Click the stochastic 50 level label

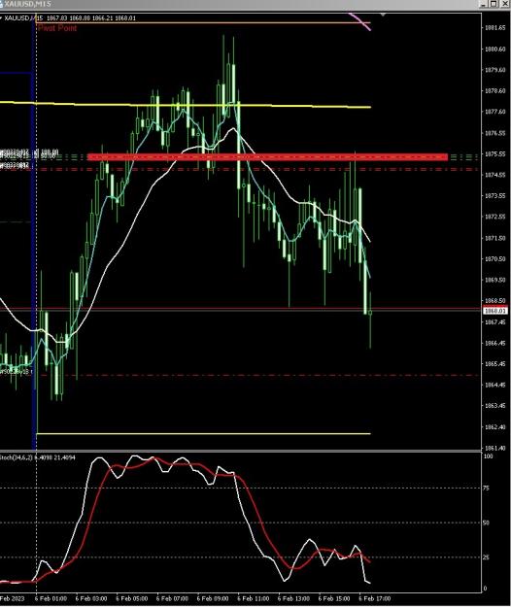486,523
